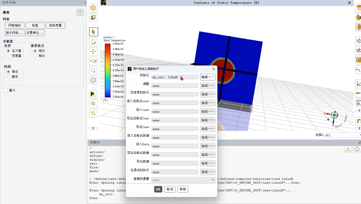Open the help question mark icon in task page
361x204 pixels.
point(80,12)
